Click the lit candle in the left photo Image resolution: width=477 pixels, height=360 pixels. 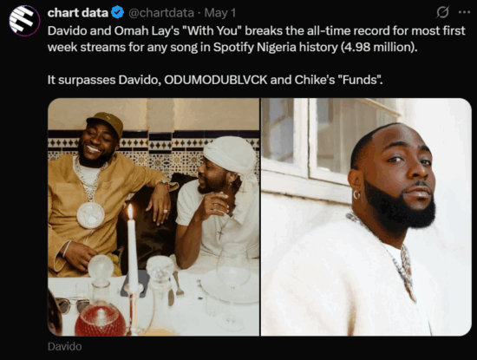tap(132, 246)
